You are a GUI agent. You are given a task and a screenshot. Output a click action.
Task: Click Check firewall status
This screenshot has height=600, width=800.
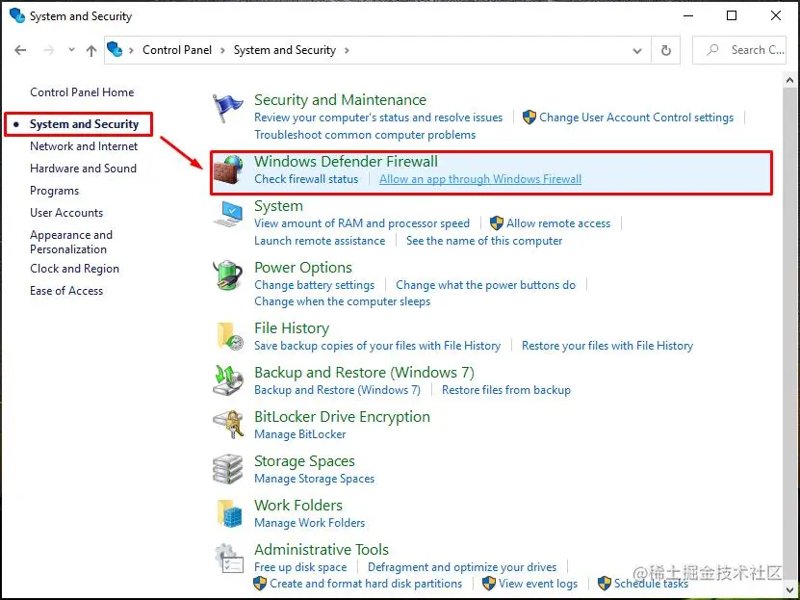coord(306,179)
